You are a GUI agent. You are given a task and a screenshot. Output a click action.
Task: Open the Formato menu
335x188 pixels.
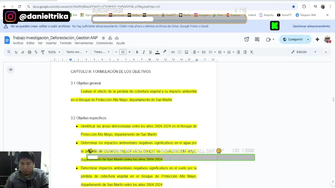click(66, 43)
